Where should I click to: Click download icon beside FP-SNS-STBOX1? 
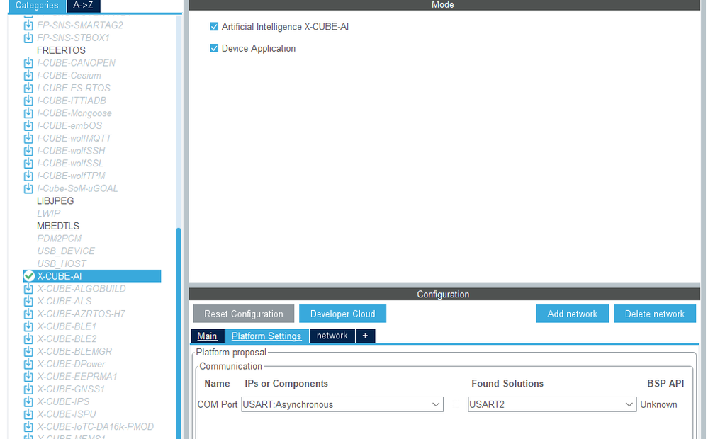(x=28, y=38)
